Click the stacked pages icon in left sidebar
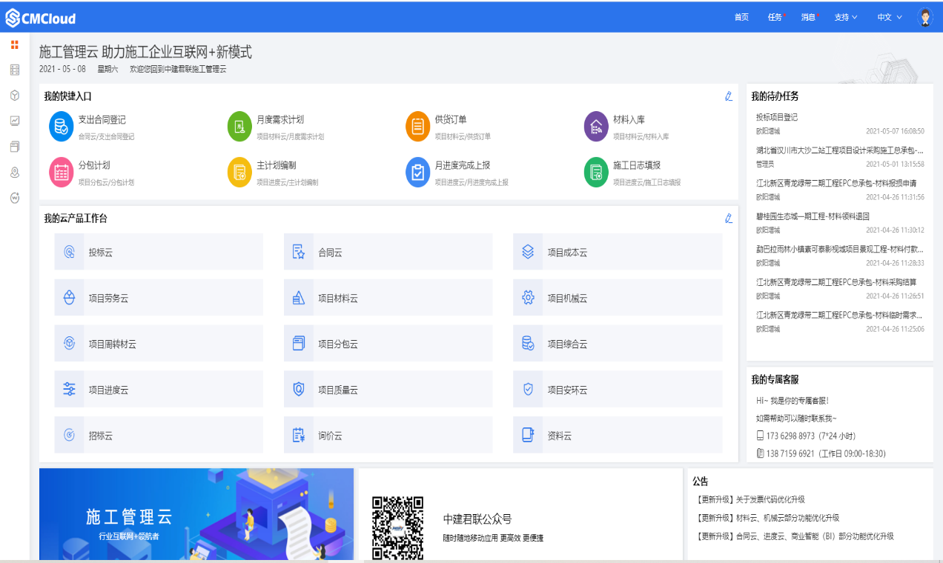The height and width of the screenshot is (563, 943). 15,147
